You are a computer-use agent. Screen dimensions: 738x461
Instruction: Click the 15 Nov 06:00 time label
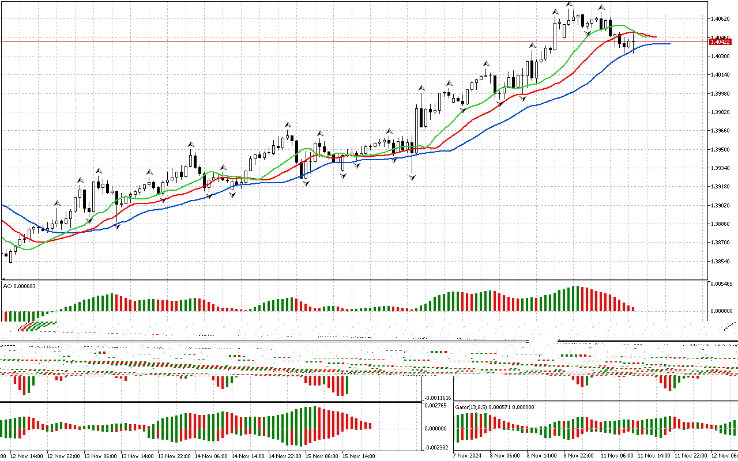(x=322, y=456)
